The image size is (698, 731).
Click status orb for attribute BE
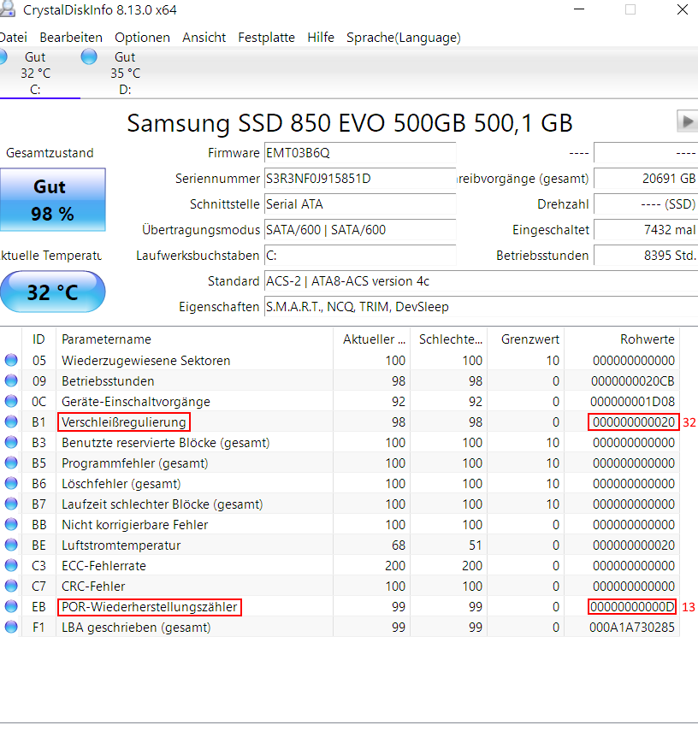(x=11, y=545)
